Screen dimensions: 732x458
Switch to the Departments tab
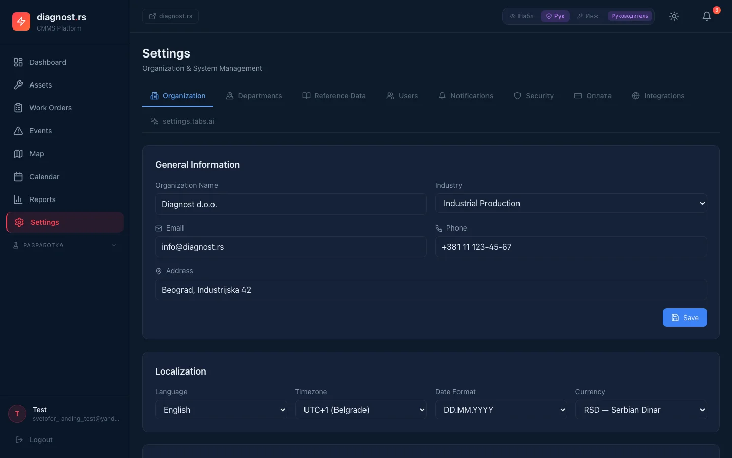click(254, 96)
